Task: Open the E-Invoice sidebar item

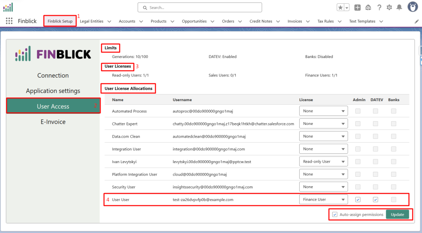Action: click(x=53, y=122)
